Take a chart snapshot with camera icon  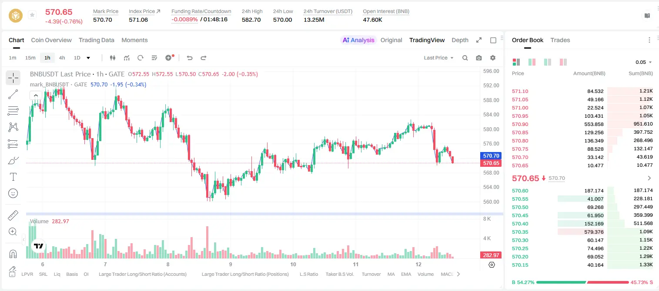click(479, 58)
